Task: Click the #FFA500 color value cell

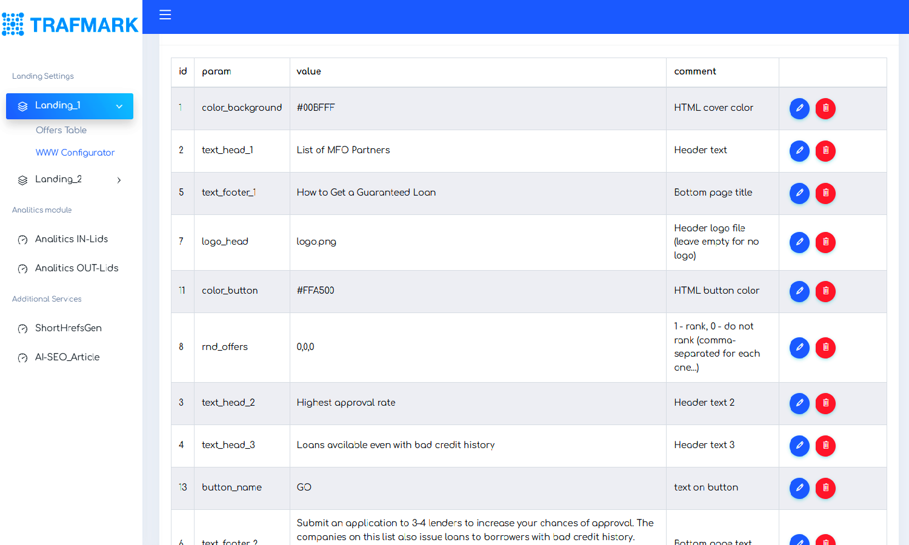Action: tap(316, 291)
